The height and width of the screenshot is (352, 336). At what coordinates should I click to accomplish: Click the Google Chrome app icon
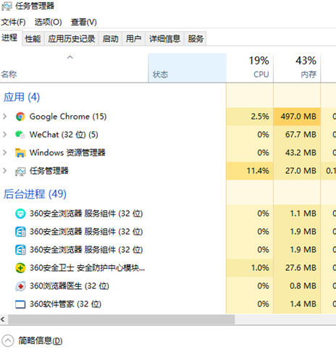[20, 117]
